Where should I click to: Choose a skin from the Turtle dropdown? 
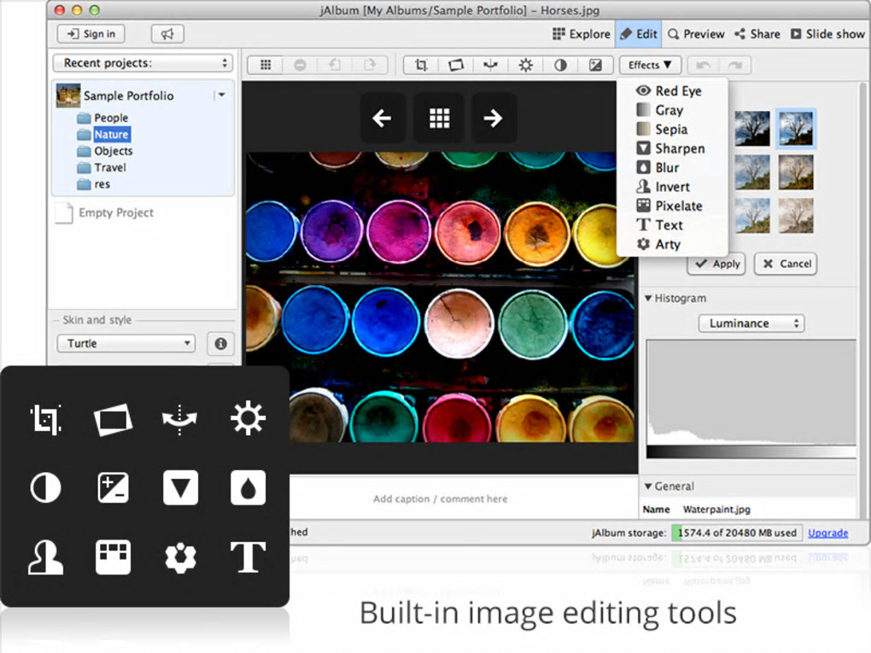point(126,343)
